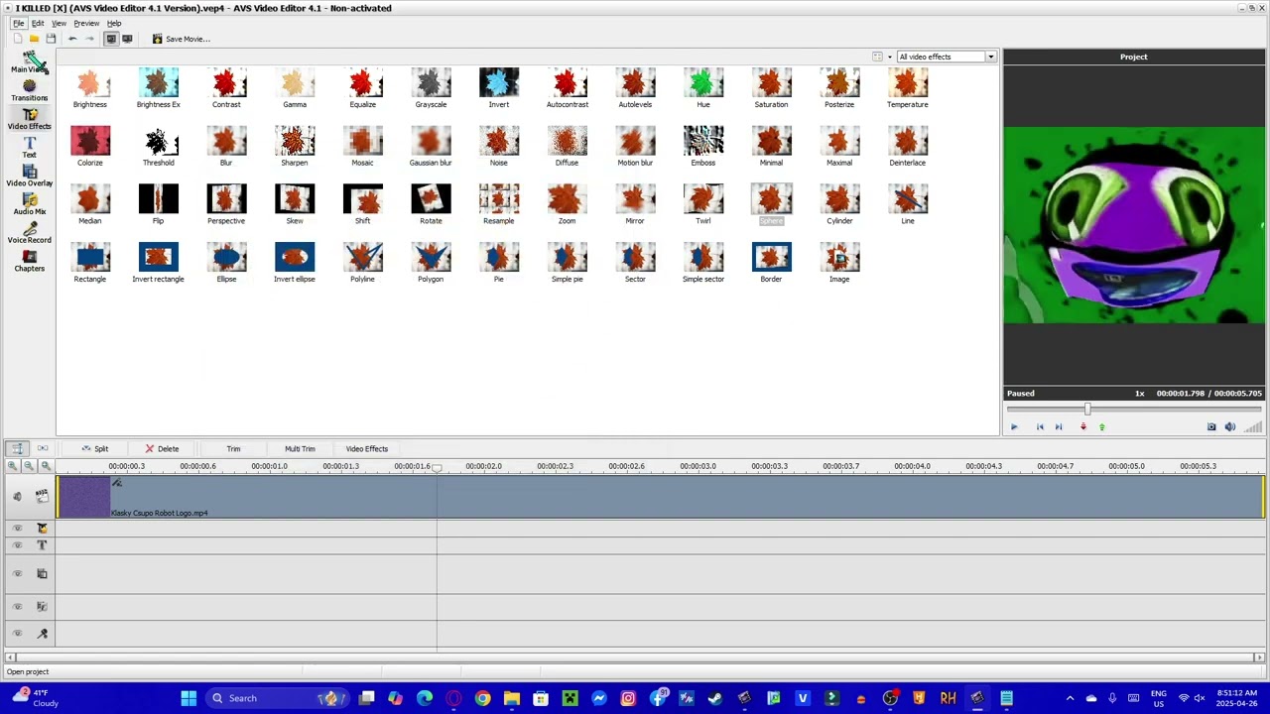This screenshot has width=1270, height=714.
Task: Select the Flip video effect
Action: pos(158,205)
